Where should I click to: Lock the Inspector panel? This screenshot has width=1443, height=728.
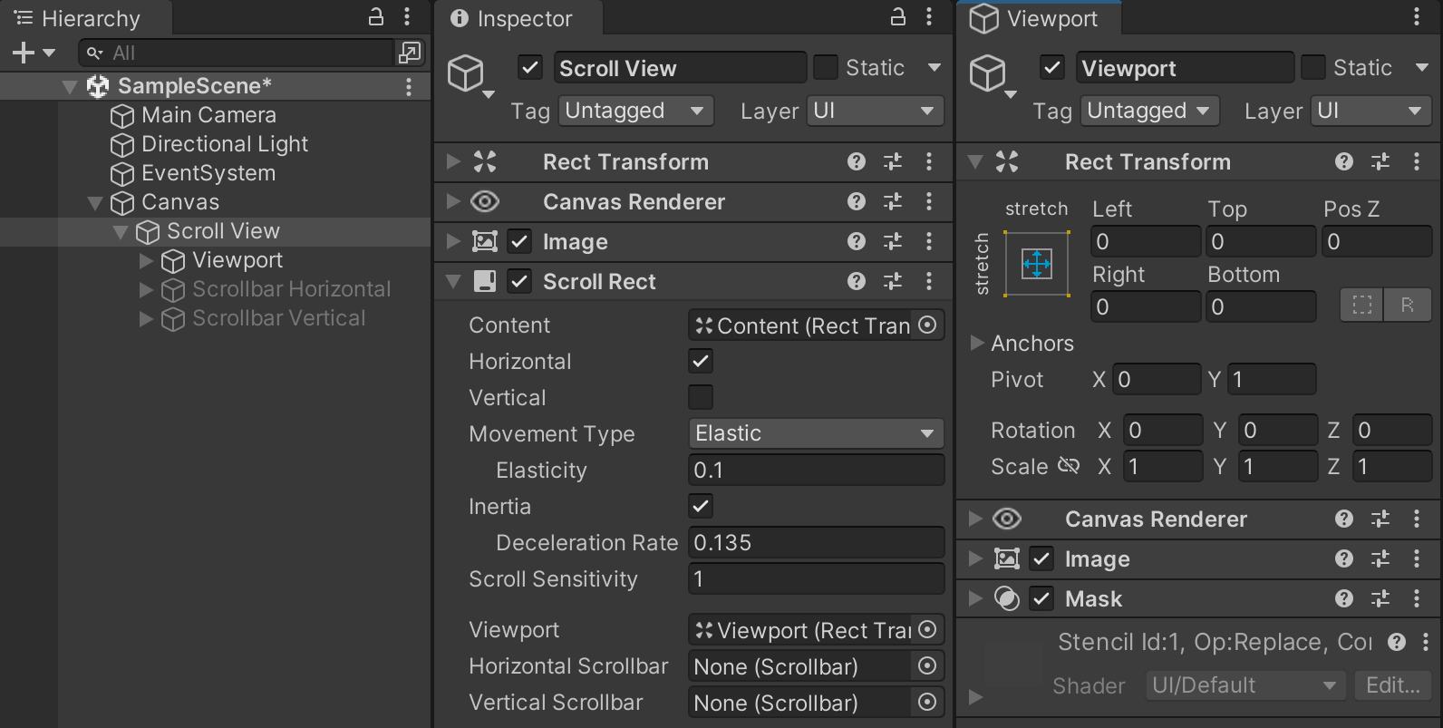(897, 16)
